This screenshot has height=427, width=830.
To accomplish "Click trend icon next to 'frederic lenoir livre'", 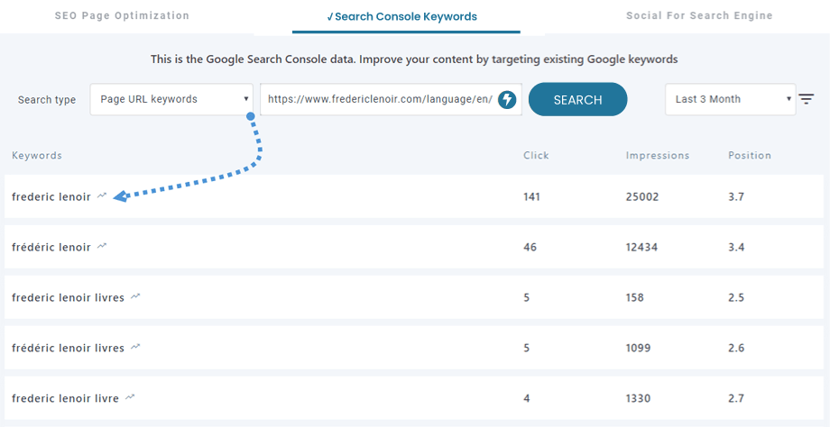I will coord(130,397).
